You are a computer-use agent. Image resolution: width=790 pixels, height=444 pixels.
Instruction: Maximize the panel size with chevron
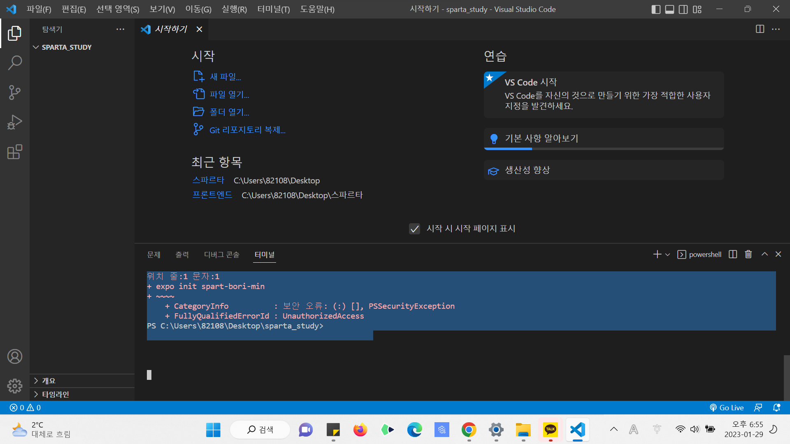(x=764, y=254)
